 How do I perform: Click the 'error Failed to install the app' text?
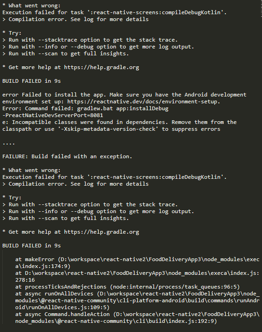point(53,95)
